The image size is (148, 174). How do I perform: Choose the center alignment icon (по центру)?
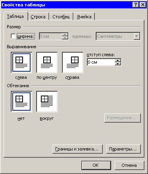(47, 63)
